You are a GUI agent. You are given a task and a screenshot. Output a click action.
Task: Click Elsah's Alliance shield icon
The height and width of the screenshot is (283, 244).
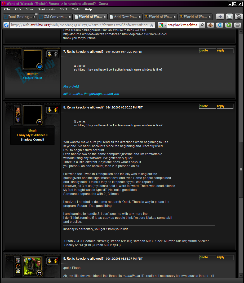(18, 120)
